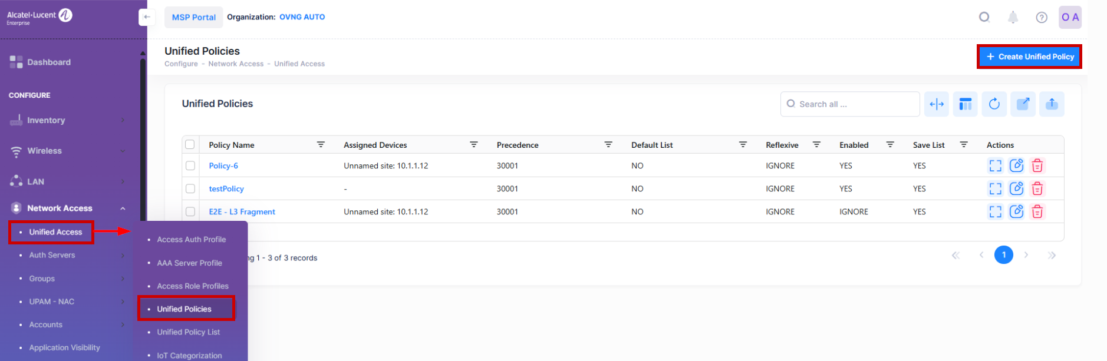
Task: Open Unified Policy List submenu item
Action: tap(188, 332)
